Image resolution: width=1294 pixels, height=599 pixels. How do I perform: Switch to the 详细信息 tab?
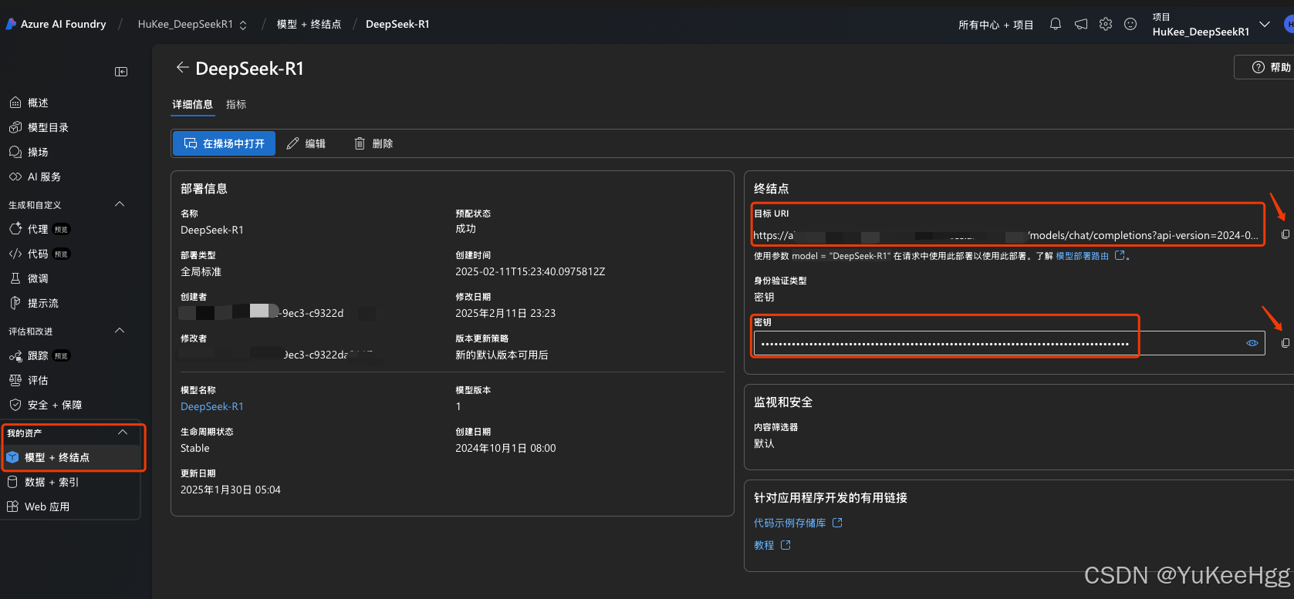[193, 105]
